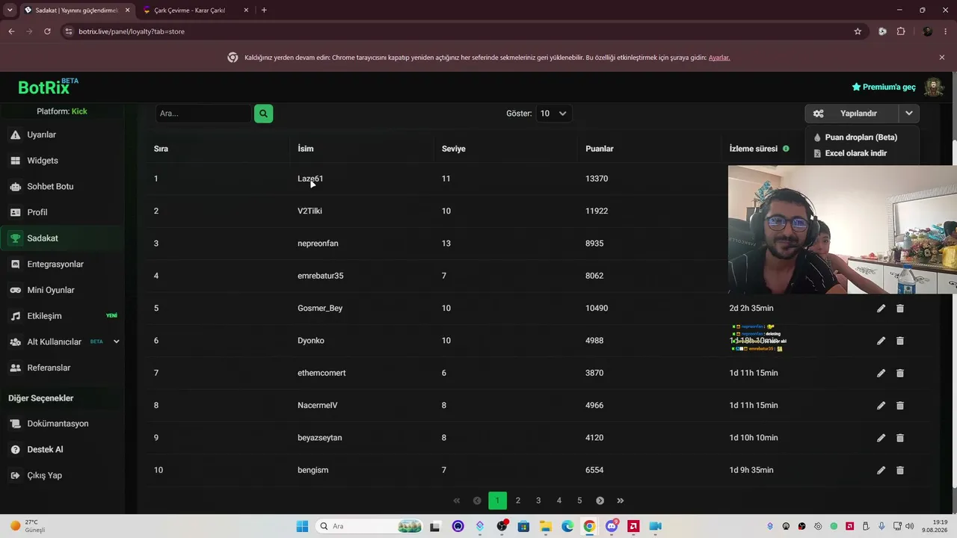Image resolution: width=957 pixels, height=538 pixels.
Task: Bookmark this page with the star icon
Action: pyautogui.click(x=858, y=31)
